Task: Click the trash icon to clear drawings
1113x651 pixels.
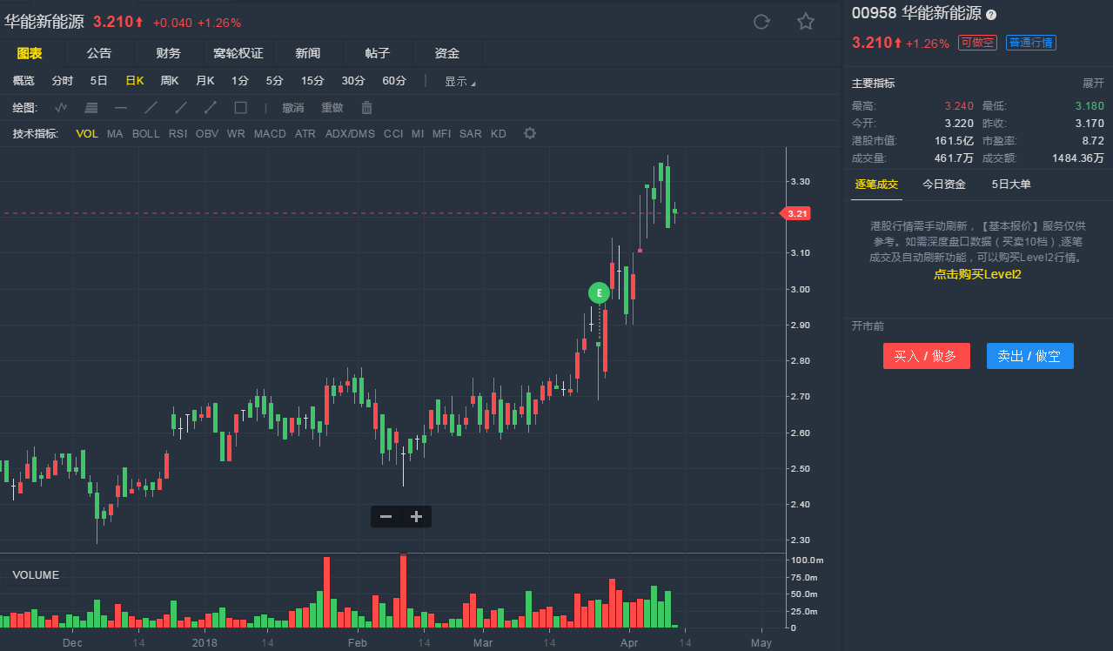Action: pyautogui.click(x=365, y=107)
